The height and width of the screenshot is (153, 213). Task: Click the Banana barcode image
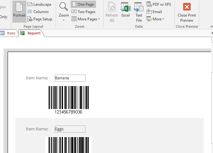tap(69, 98)
